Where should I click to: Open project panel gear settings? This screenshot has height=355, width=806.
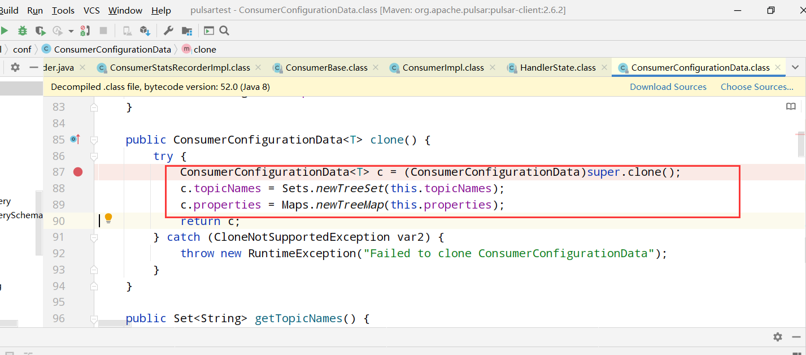15,67
